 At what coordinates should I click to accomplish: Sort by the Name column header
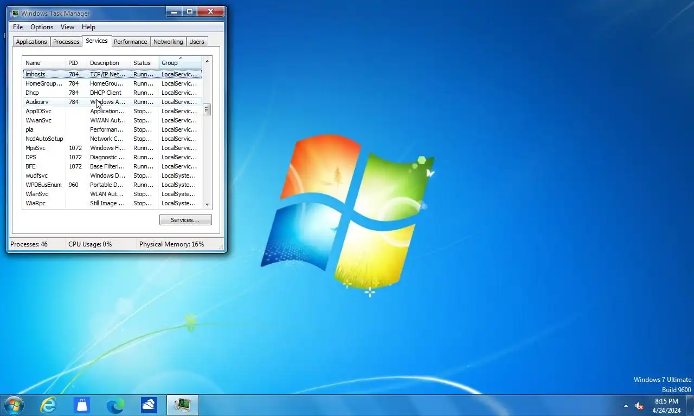44,63
